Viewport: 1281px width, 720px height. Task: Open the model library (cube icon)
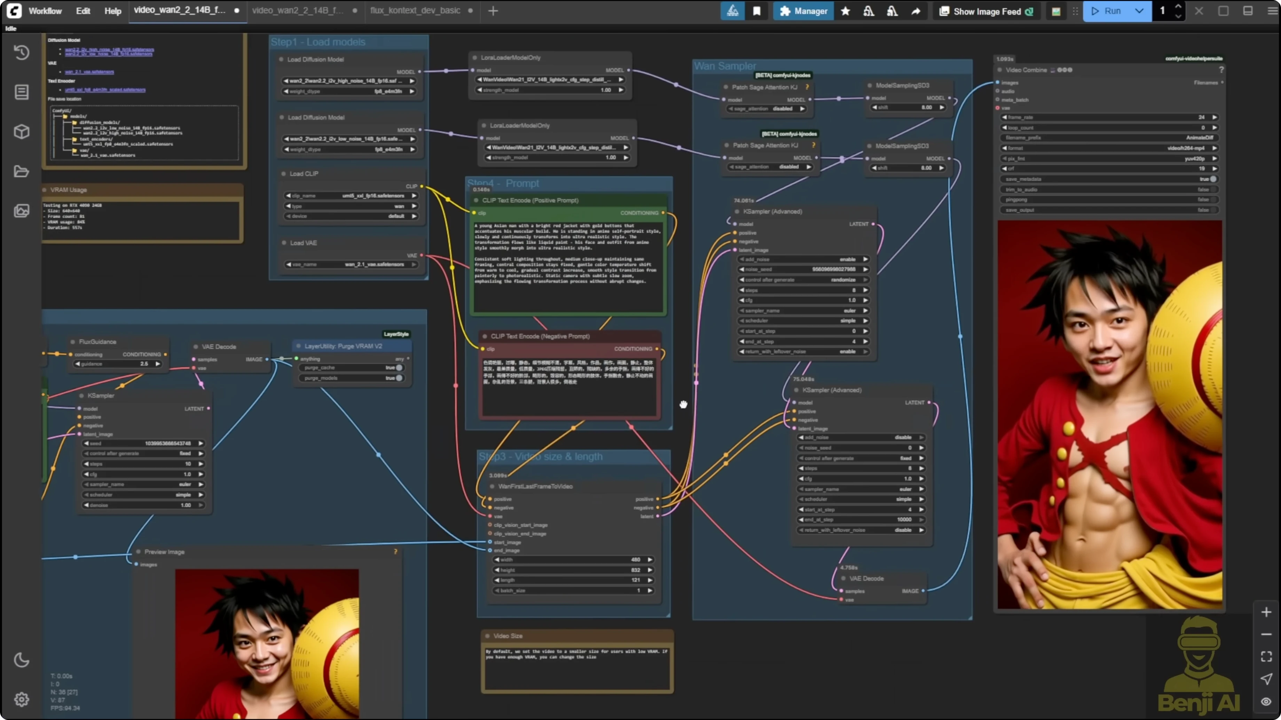[21, 131]
